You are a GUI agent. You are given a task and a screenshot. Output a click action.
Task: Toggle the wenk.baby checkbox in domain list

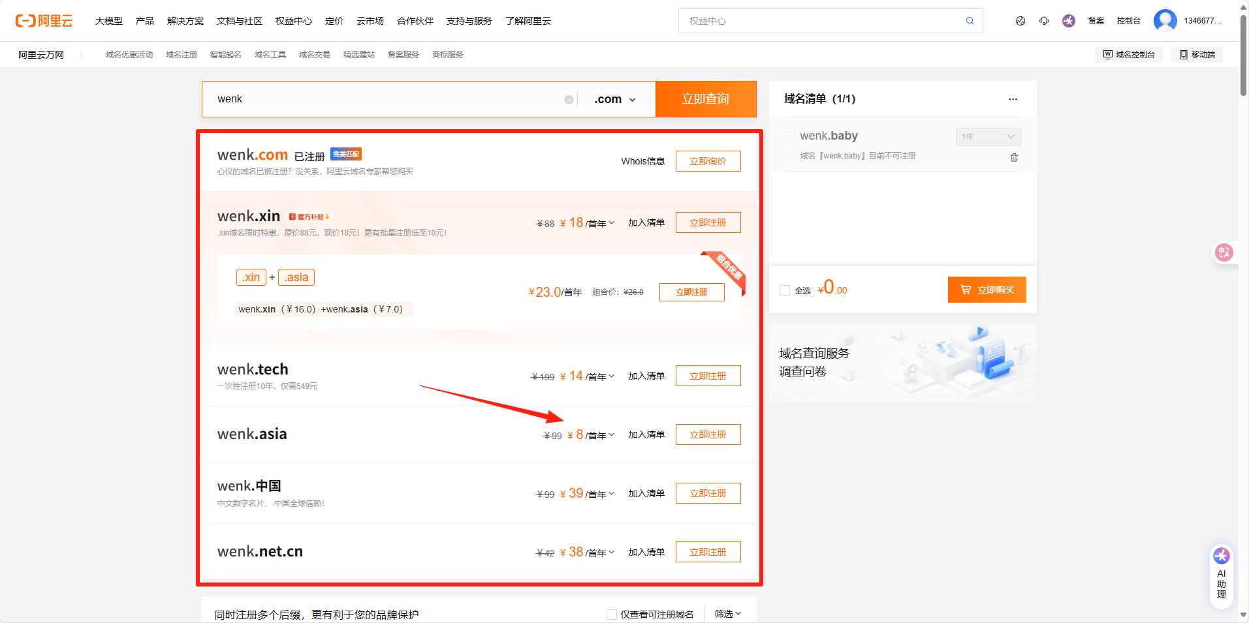coord(790,136)
